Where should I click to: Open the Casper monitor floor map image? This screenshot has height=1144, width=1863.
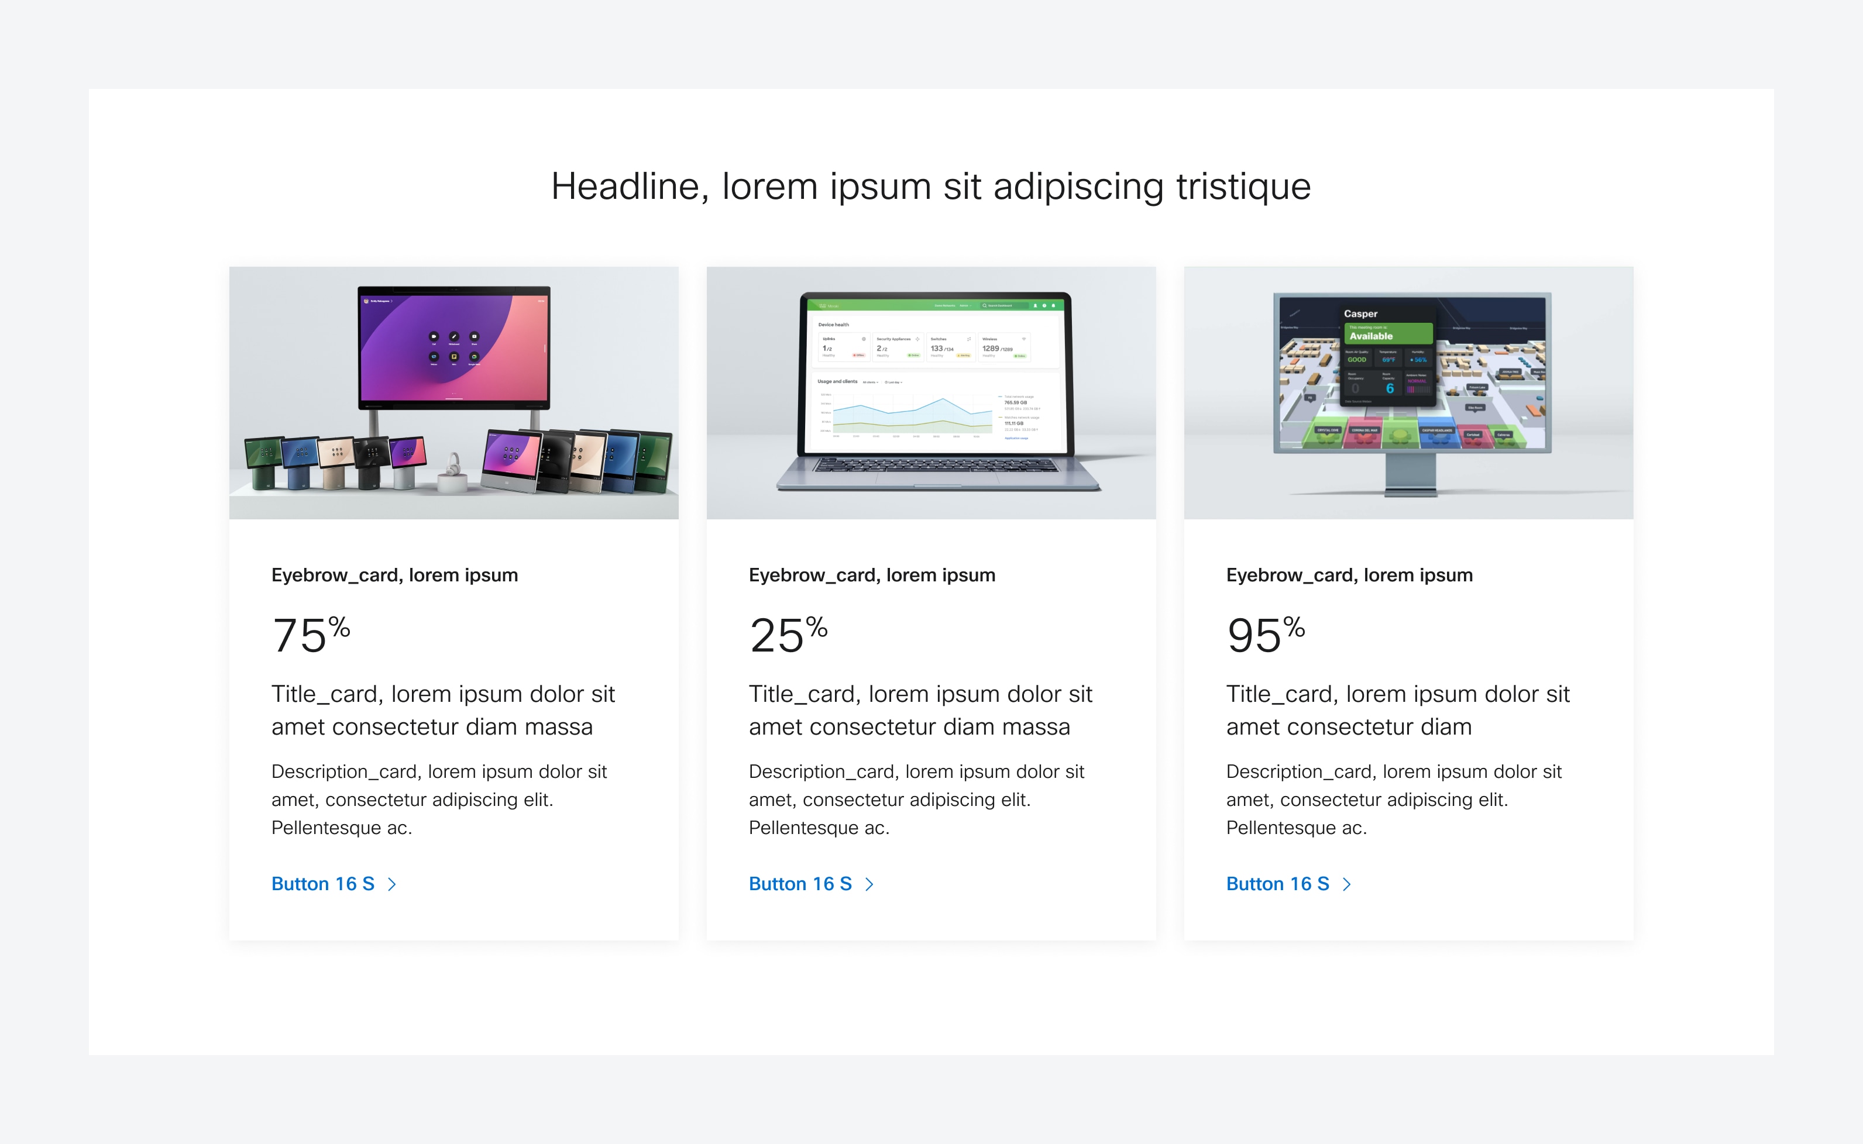[x=1409, y=392]
